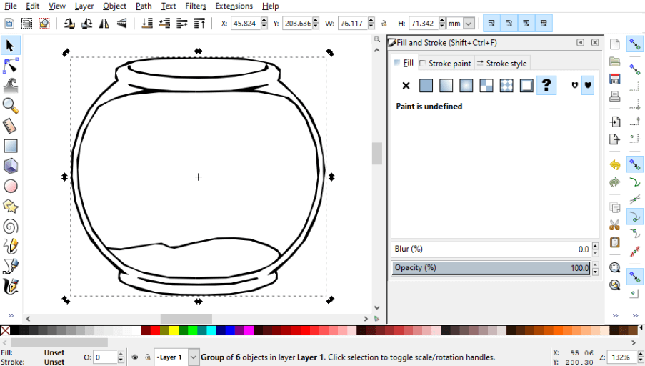Select the Zoom tool in toolbox
This screenshot has width=645, height=366.
pyautogui.click(x=11, y=106)
